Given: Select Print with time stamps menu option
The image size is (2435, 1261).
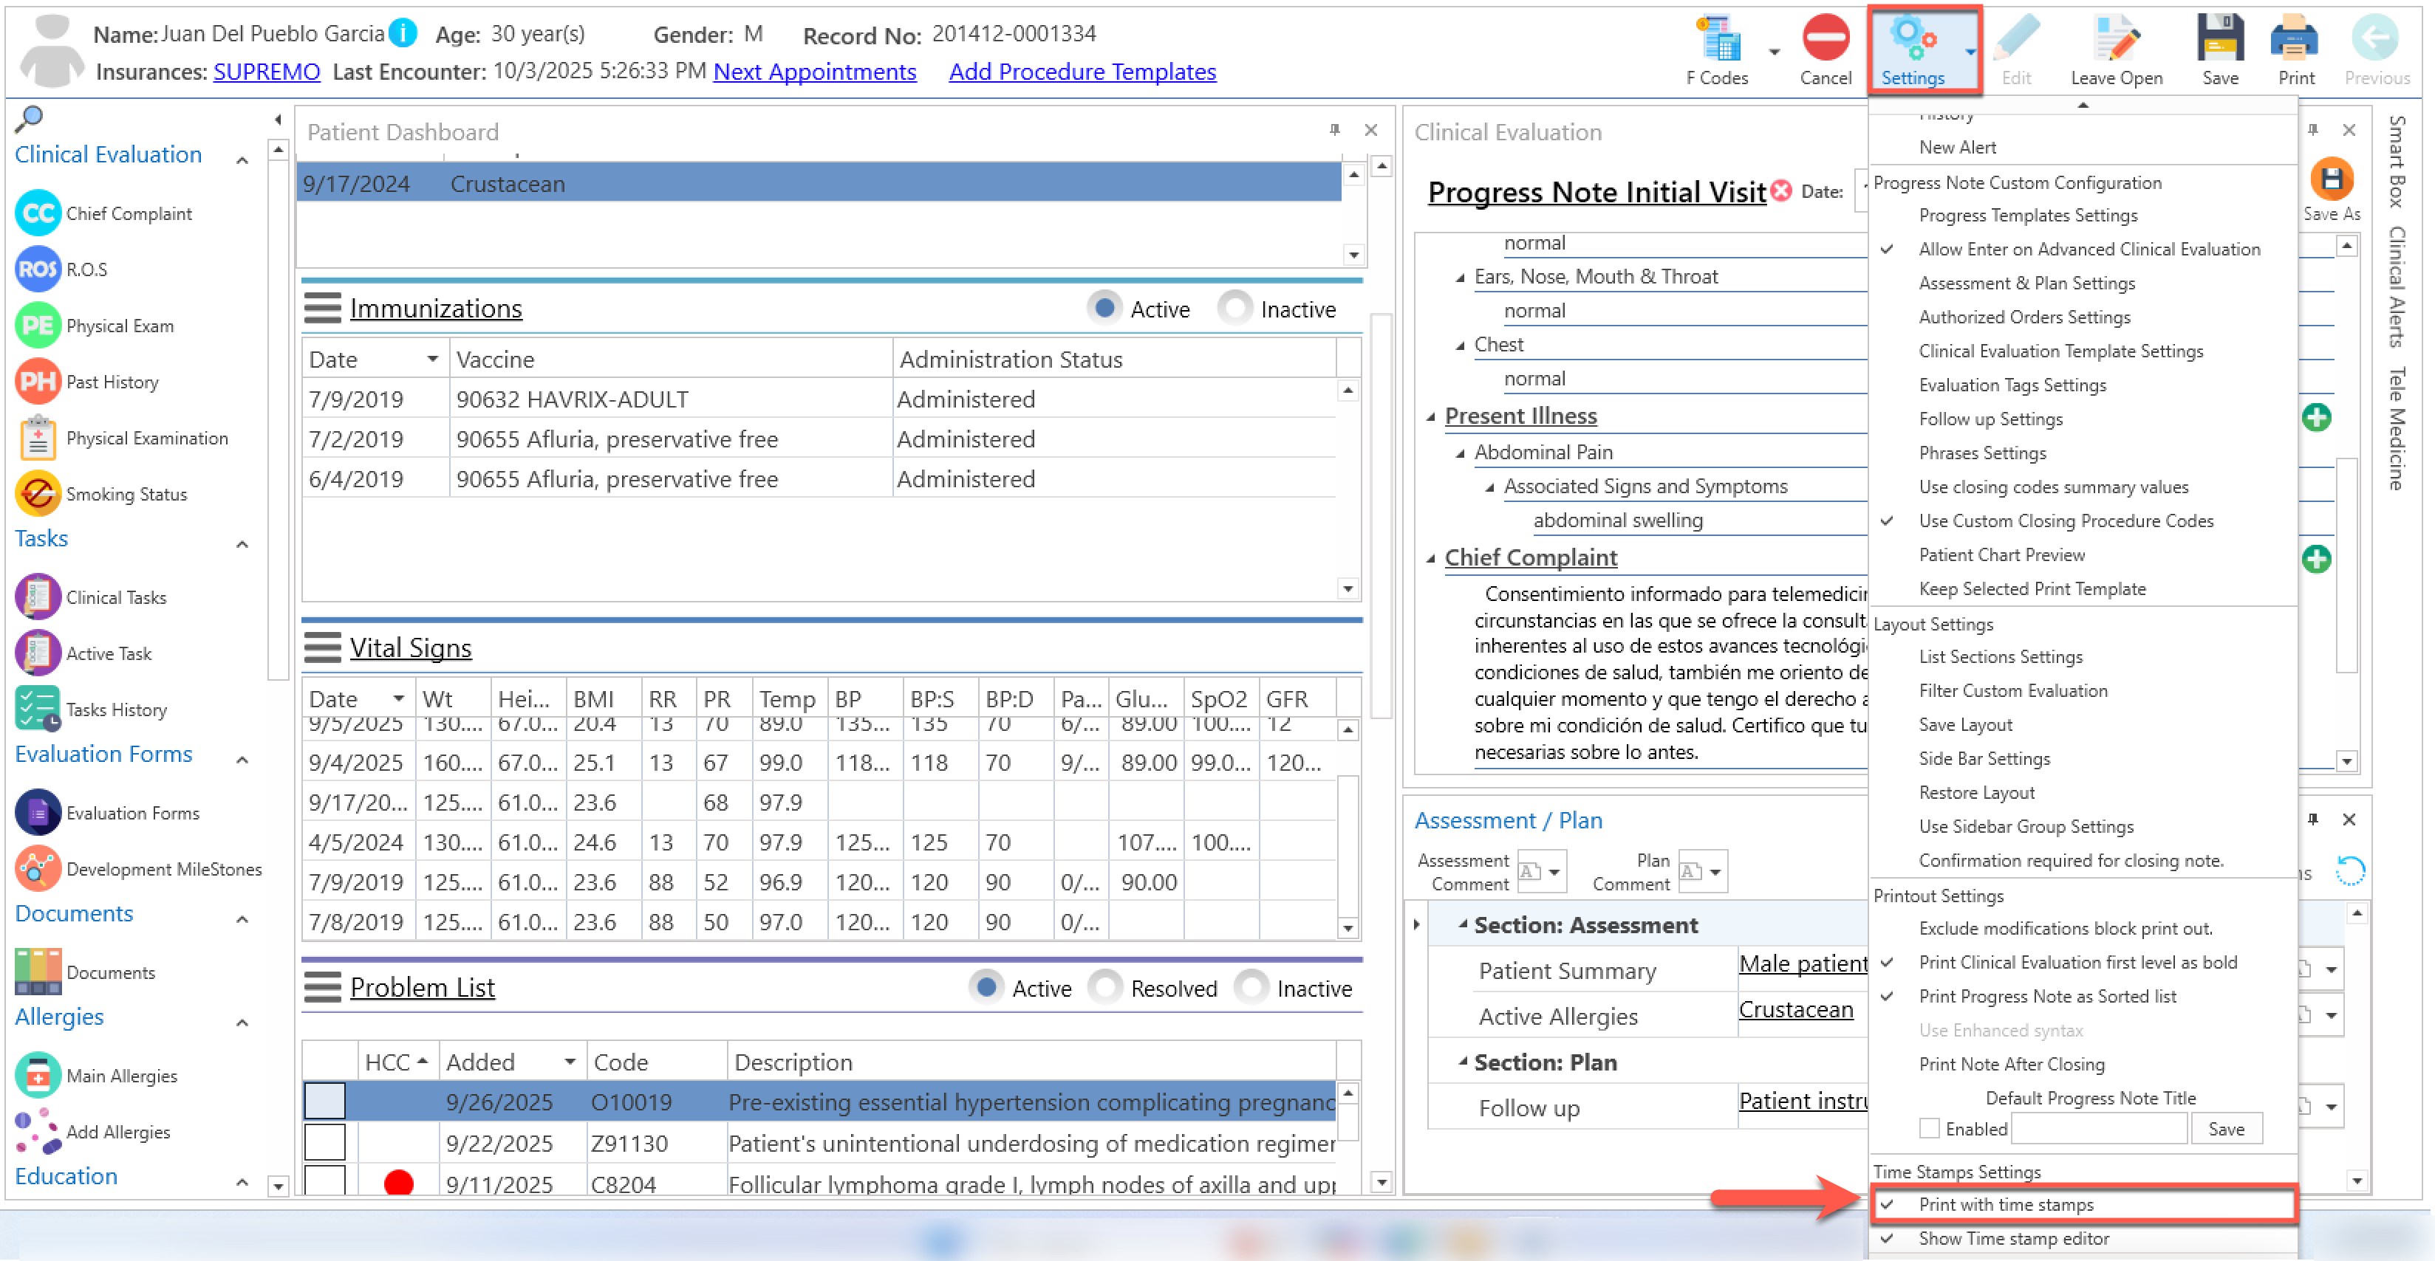Looking at the screenshot, I should click(2005, 1204).
